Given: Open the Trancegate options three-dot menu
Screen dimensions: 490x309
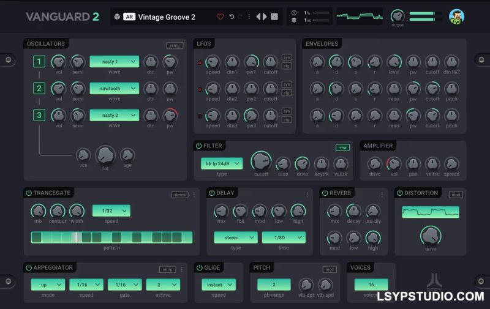Looking at the screenshot, I should 194,195.
